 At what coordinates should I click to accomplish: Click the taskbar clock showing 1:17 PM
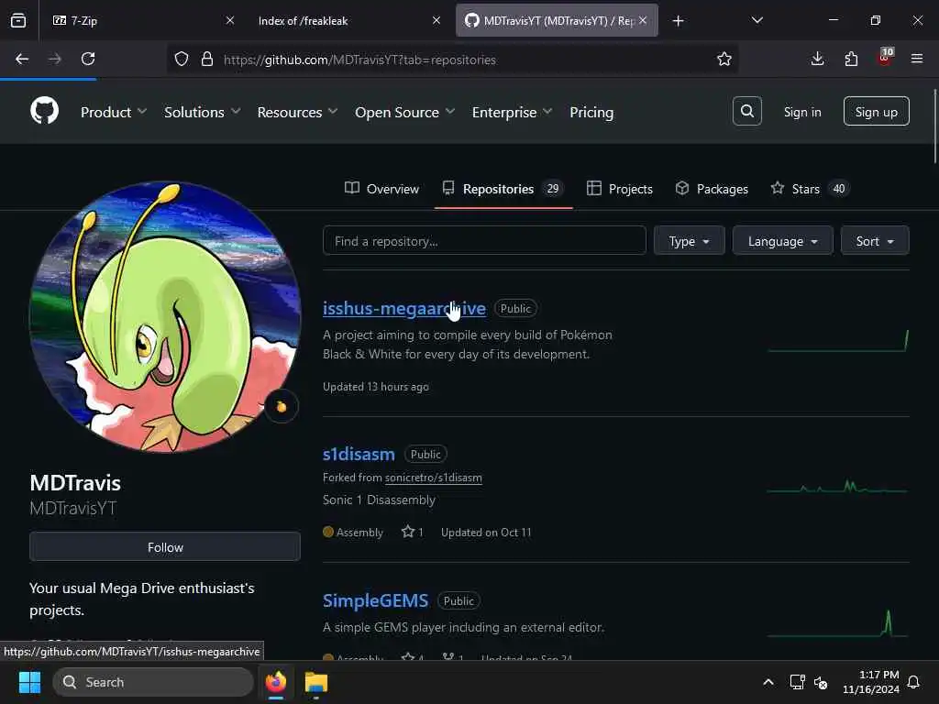(871, 682)
